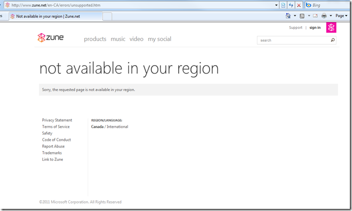Open the Safety link

click(x=47, y=133)
